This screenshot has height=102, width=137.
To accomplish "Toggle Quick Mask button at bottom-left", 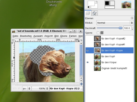I will [13, 84].
